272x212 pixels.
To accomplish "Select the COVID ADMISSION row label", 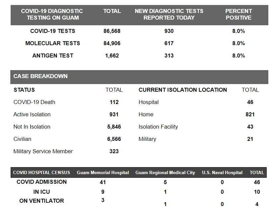I will point(42,182).
